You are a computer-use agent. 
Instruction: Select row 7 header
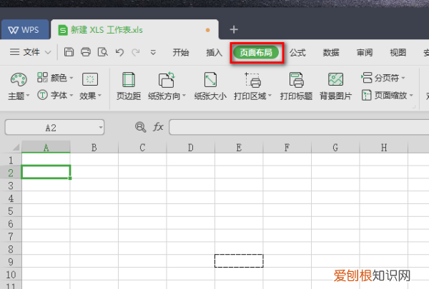click(x=11, y=236)
